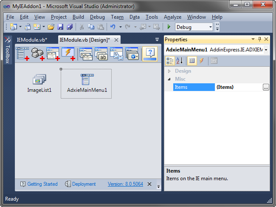Click the ellipsis button for Items property
The width and height of the screenshot is (276, 207).
tap(266, 87)
